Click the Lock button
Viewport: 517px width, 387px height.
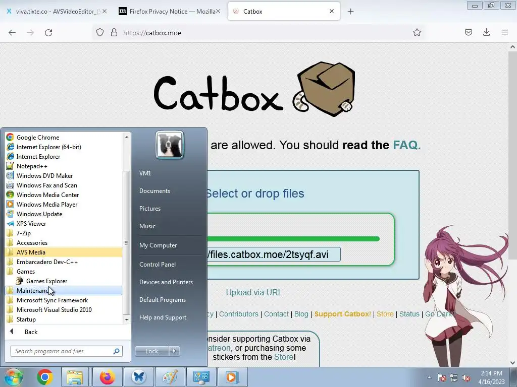pos(151,351)
